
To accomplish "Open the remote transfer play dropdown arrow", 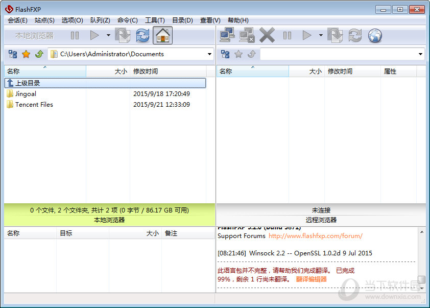I will coord(321,35).
